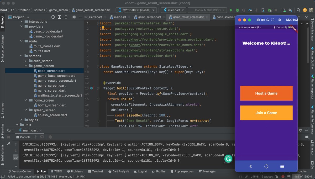Start debugging with the green bug icon
The height and width of the screenshot is (179, 315).
[237, 10]
